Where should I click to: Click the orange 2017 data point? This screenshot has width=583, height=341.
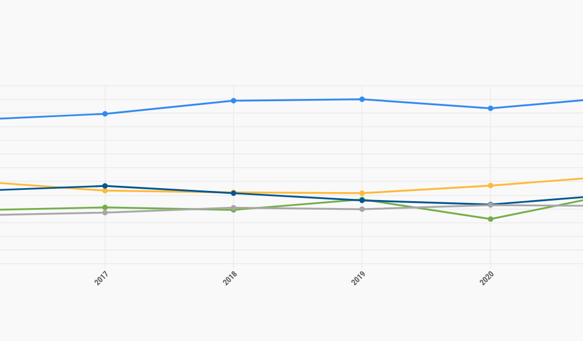click(105, 191)
